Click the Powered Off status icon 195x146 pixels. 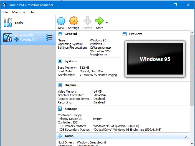tap(17, 39)
